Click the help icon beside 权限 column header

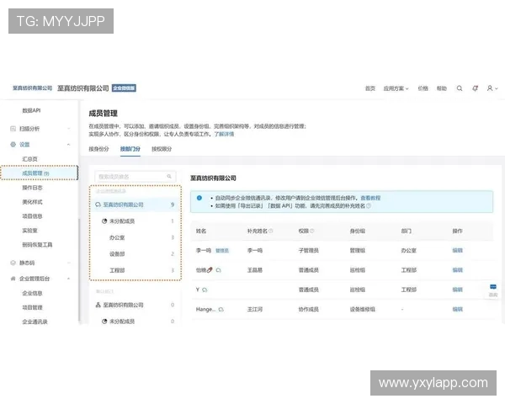coord(311,231)
